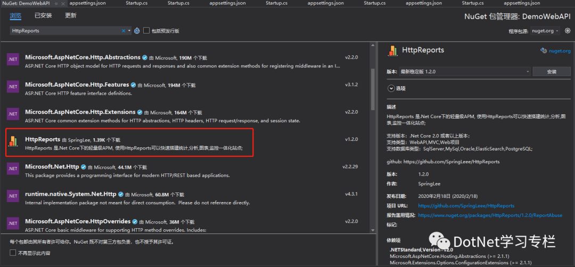This screenshot has width=575, height=267.
Task: Click the publish date 2020年2月18日 text
Action: [x=448, y=196]
